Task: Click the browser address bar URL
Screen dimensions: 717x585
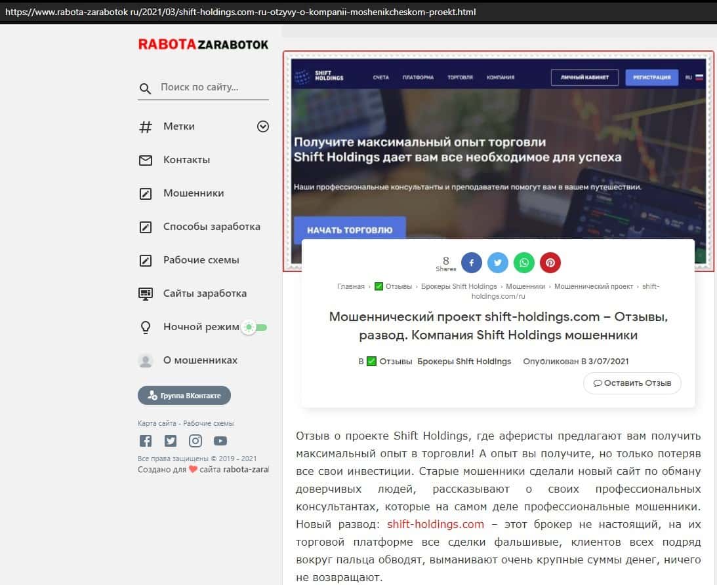Action: tap(241, 12)
